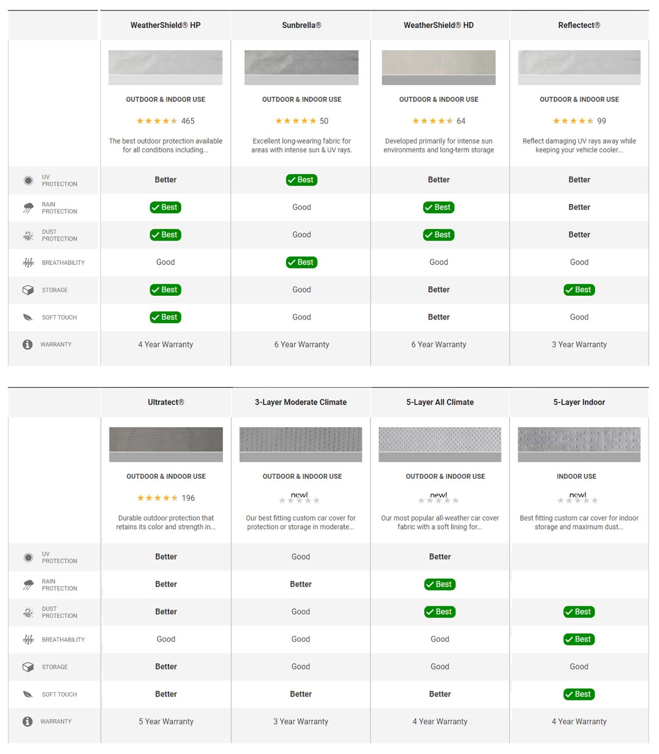Open the Sunbrella® product heading
Image resolution: width=659 pixels, height=754 pixels.
point(302,25)
